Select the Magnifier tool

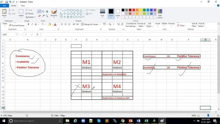47,16
